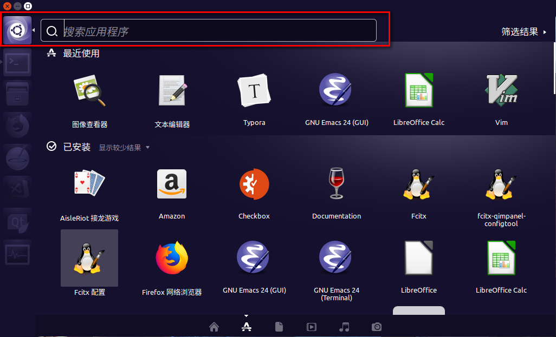Open the highlighted Fcitx 配置 app

89,258
